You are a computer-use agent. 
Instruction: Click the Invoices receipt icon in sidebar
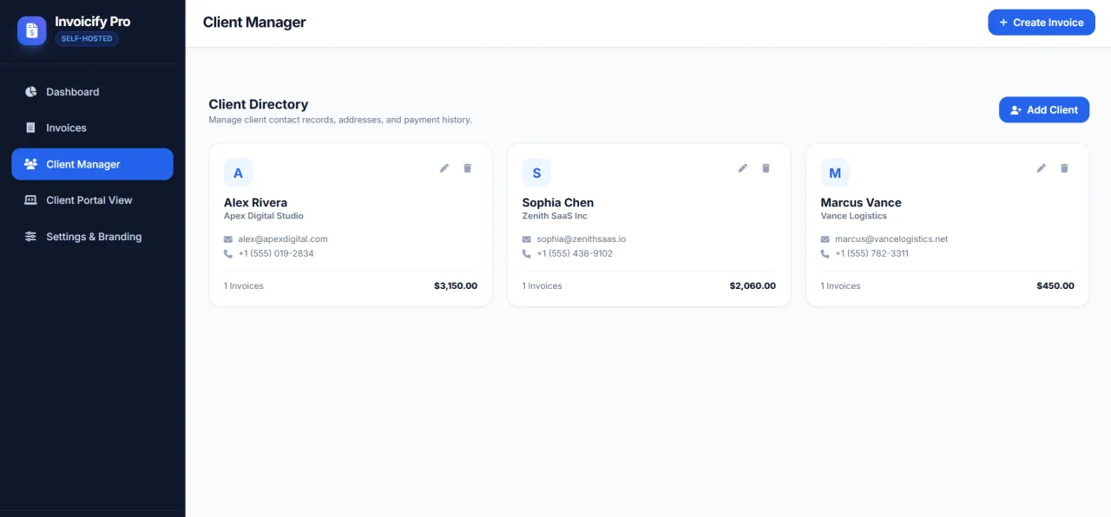pyautogui.click(x=30, y=128)
